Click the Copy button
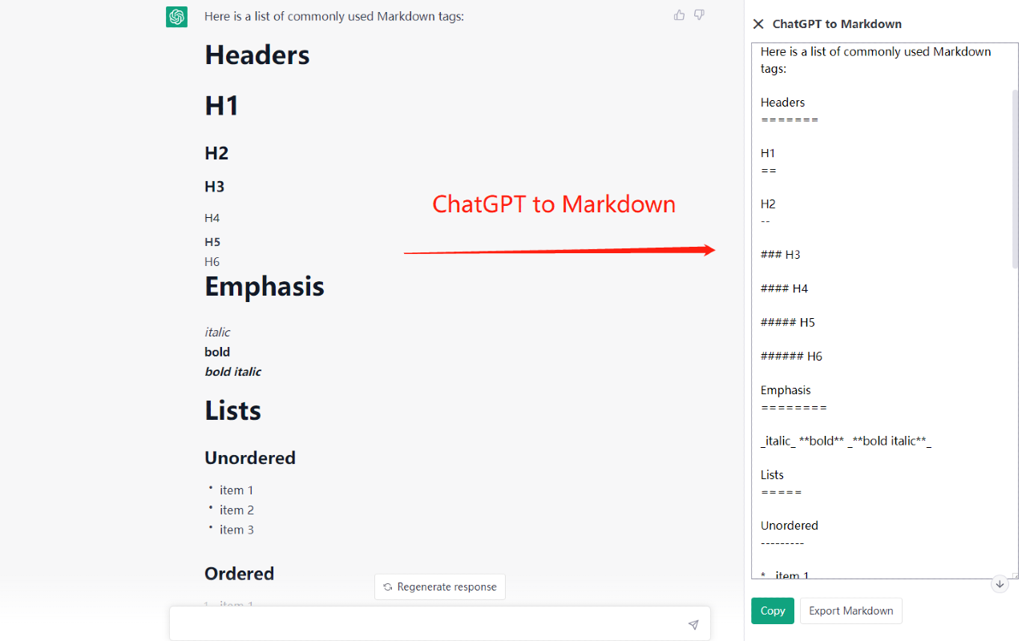The width and height of the screenshot is (1026, 641). [x=772, y=611]
